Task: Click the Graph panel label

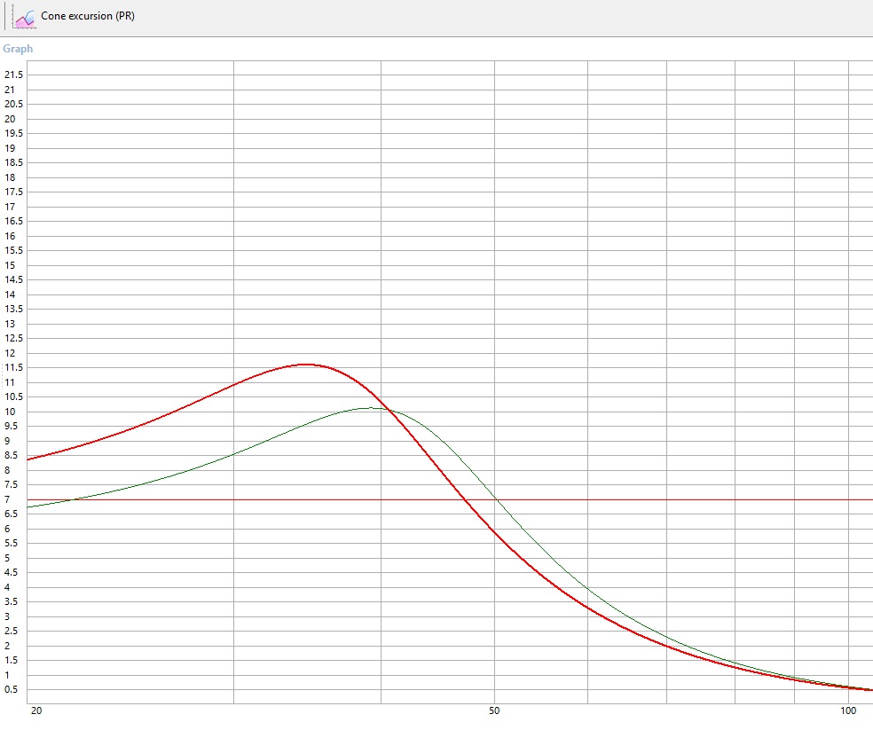Action: point(18,49)
